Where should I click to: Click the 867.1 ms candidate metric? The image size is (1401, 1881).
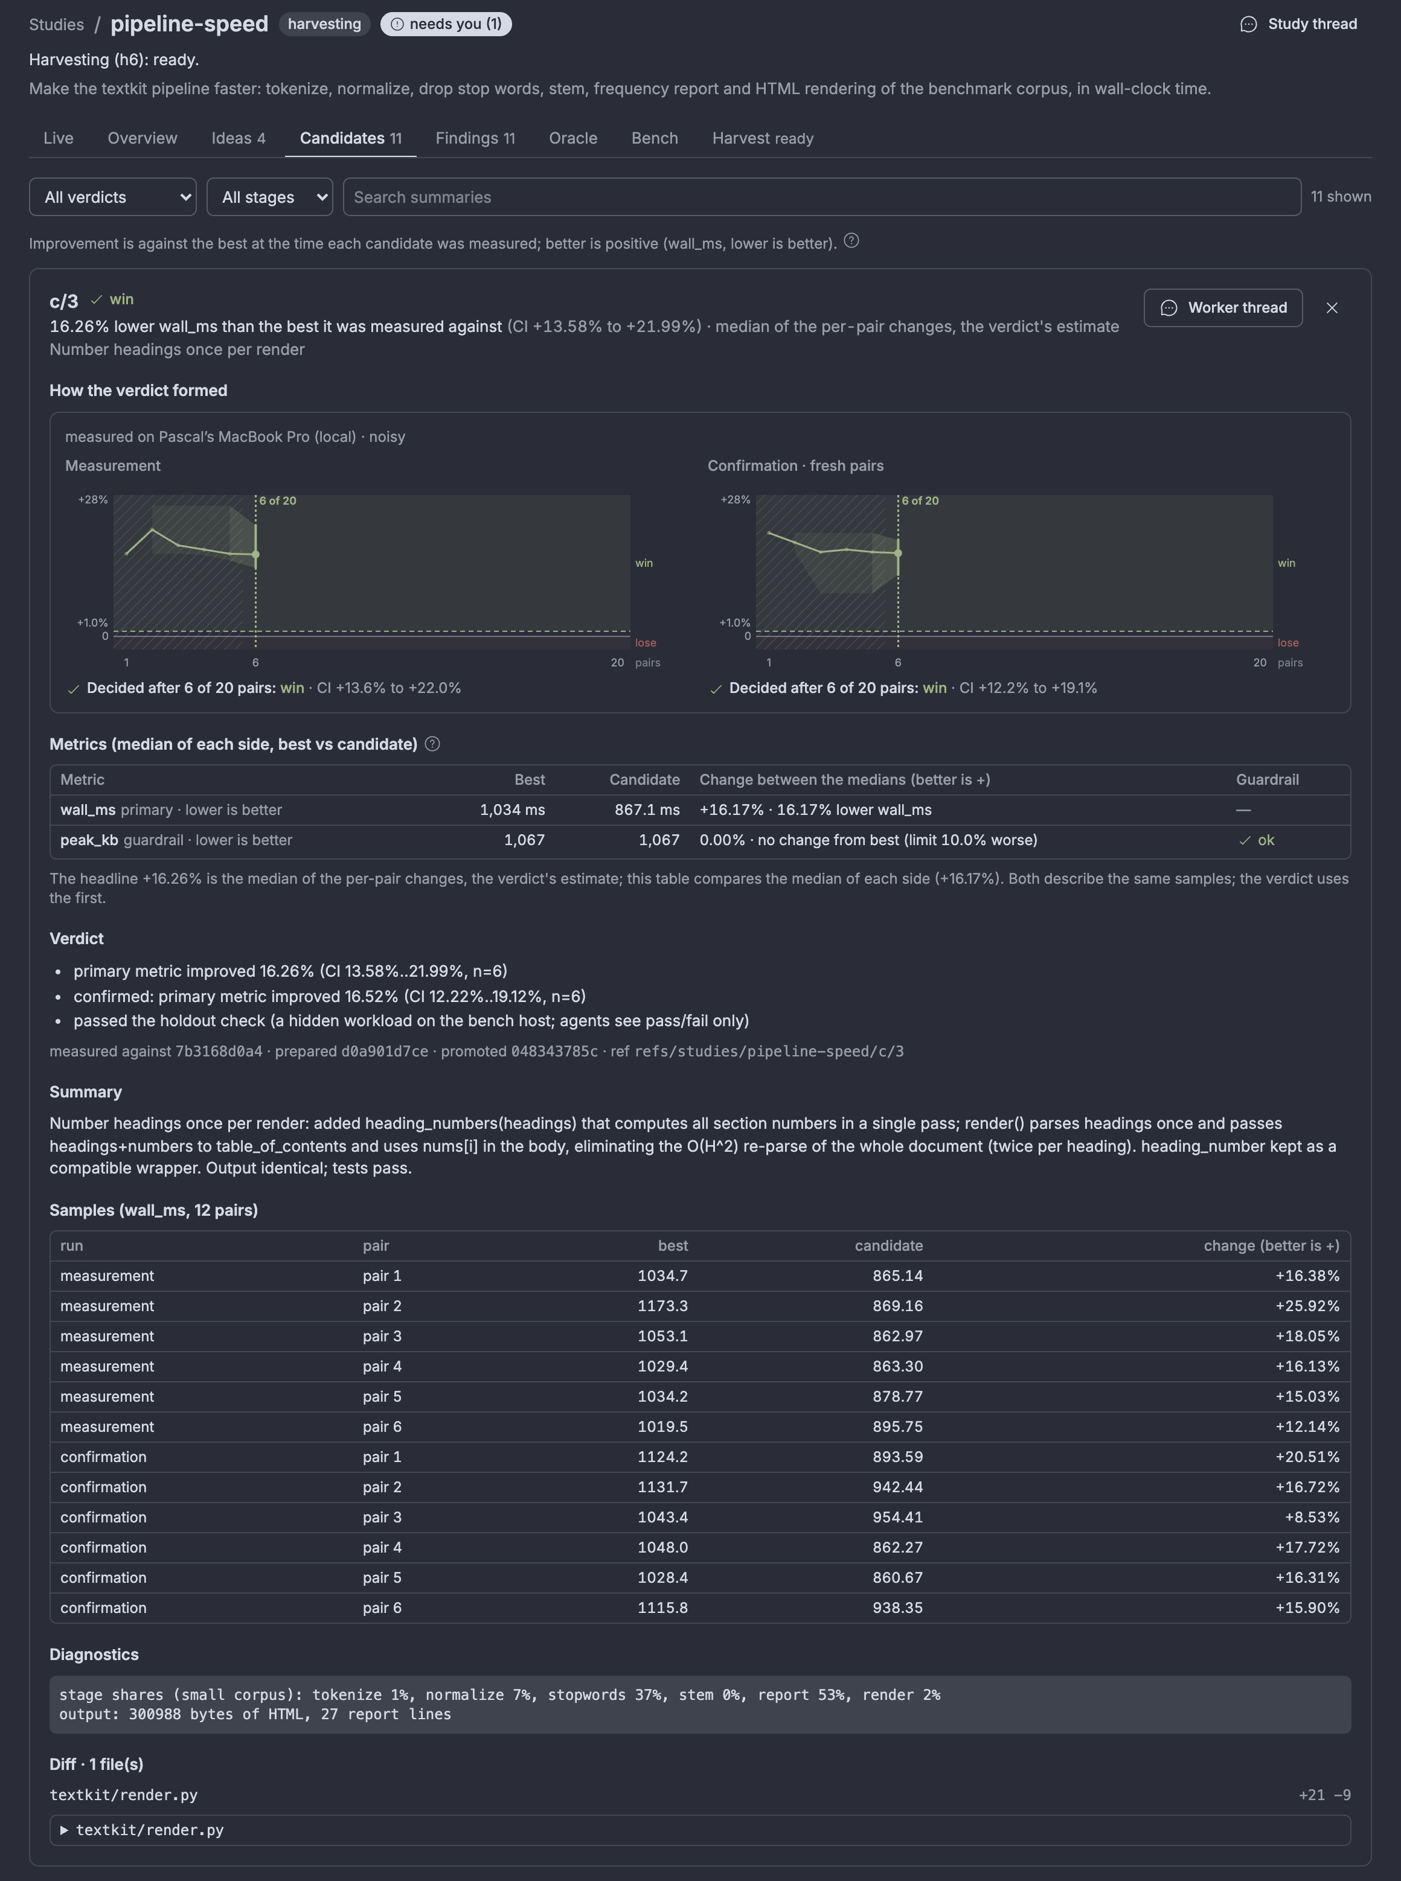pyautogui.click(x=647, y=810)
